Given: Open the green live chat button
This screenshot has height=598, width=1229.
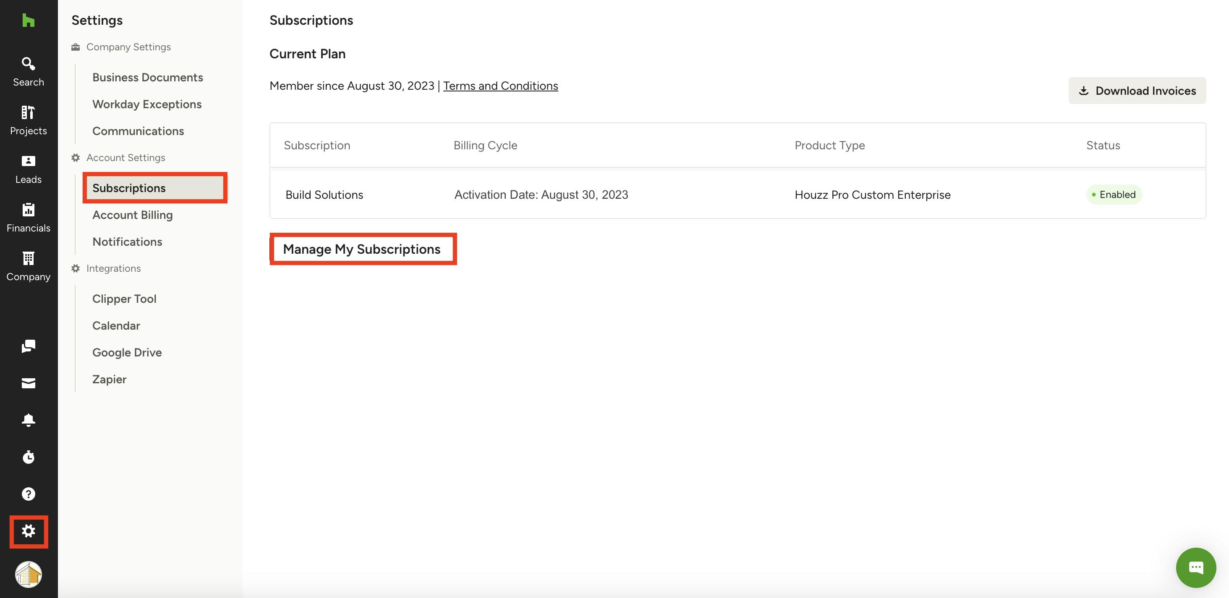Looking at the screenshot, I should click(x=1195, y=567).
